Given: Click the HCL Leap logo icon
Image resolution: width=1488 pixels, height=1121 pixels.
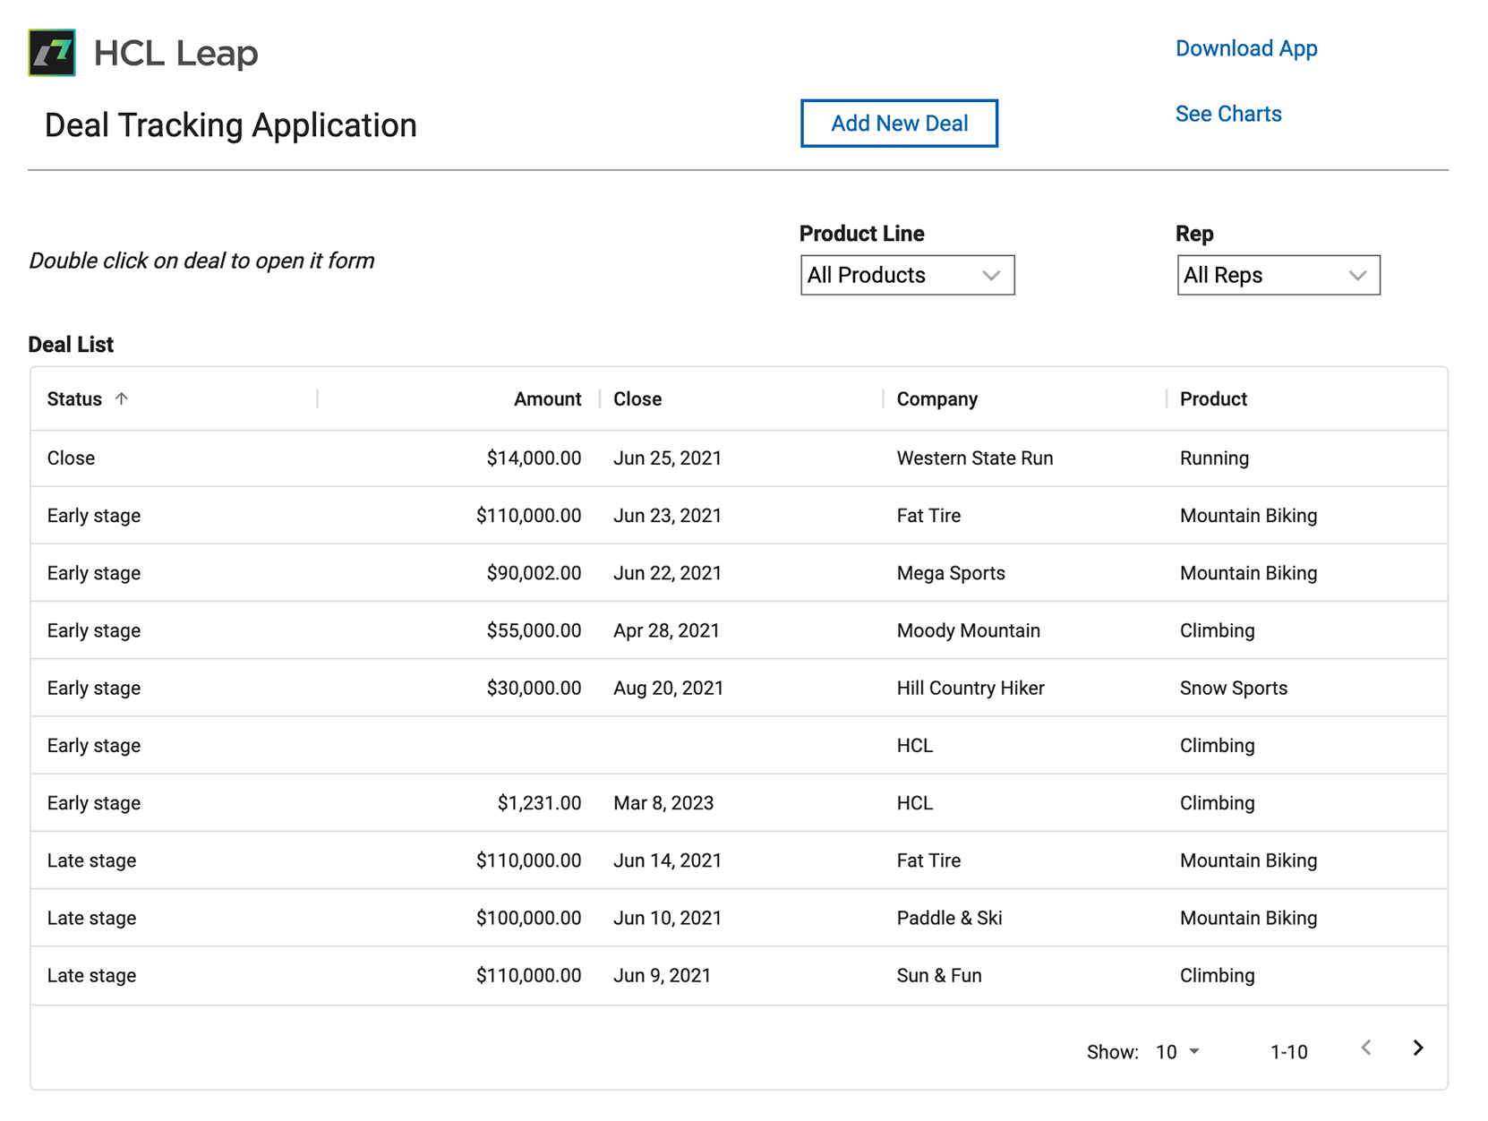Looking at the screenshot, I should (x=52, y=53).
